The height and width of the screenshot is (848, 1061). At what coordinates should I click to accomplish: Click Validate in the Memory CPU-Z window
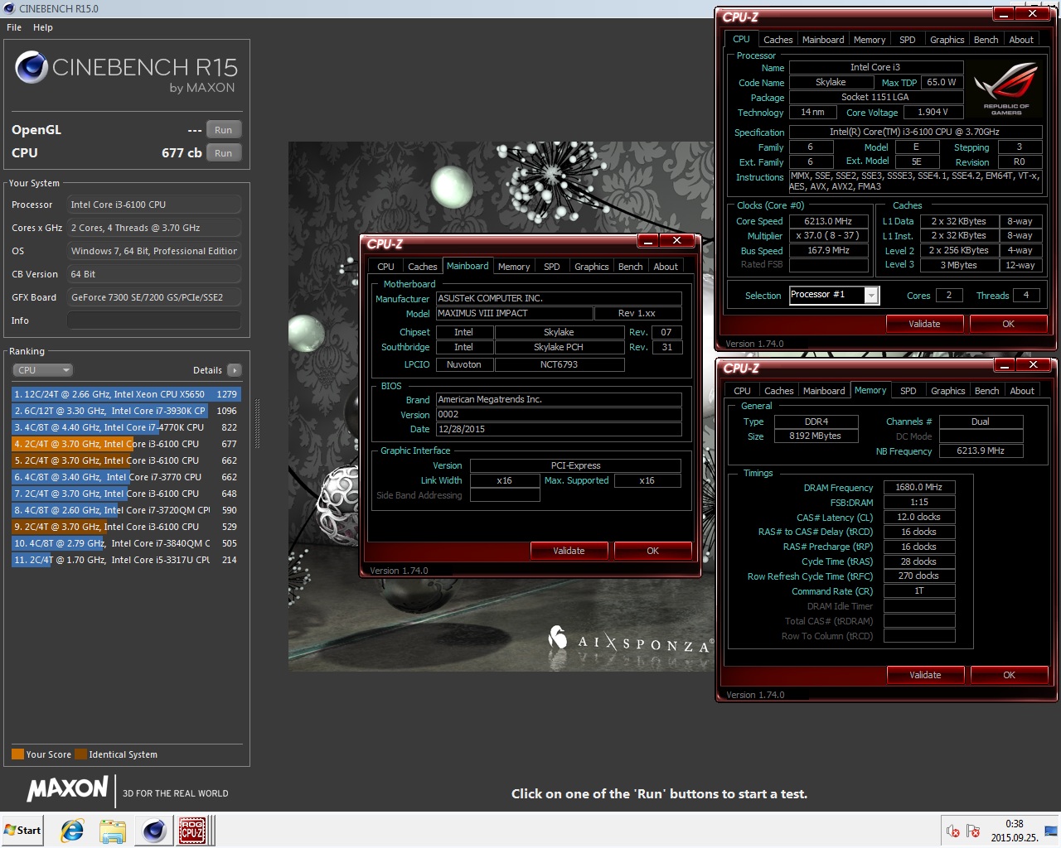tap(925, 675)
